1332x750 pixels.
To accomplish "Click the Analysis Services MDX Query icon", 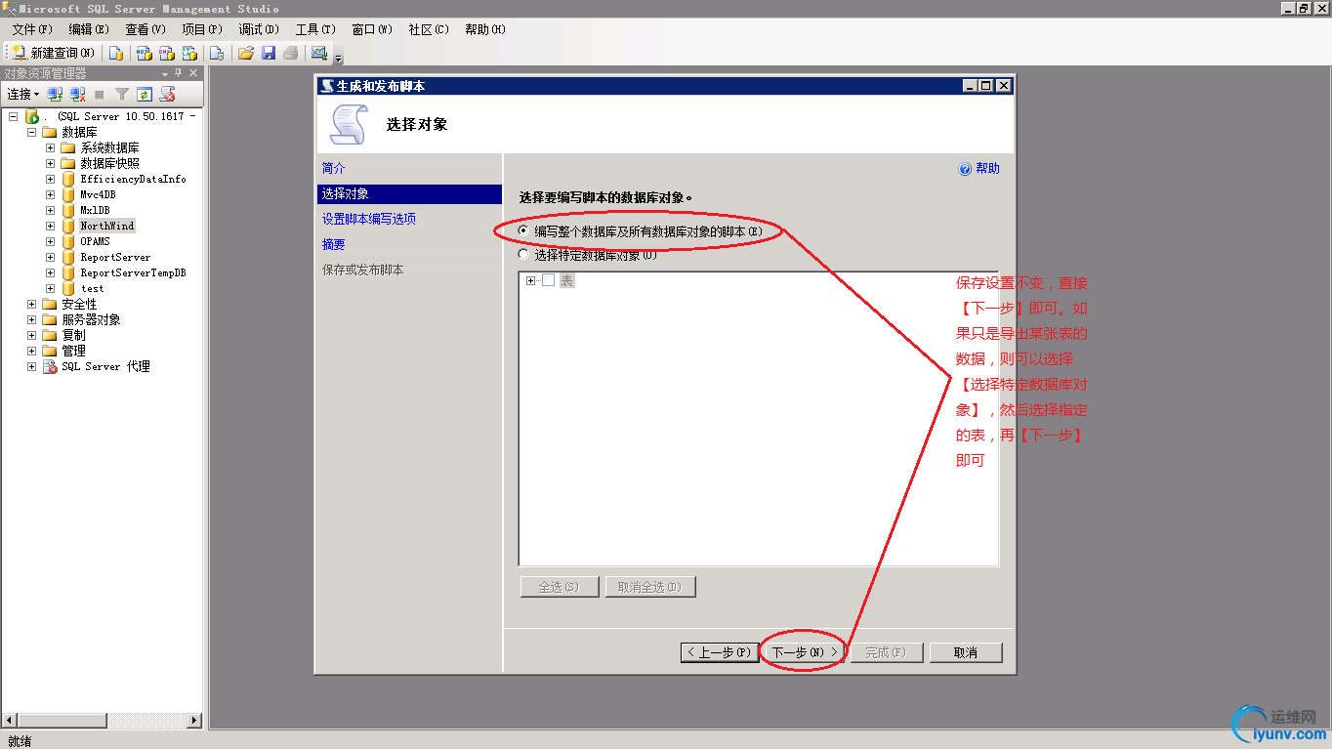I will click(x=144, y=53).
